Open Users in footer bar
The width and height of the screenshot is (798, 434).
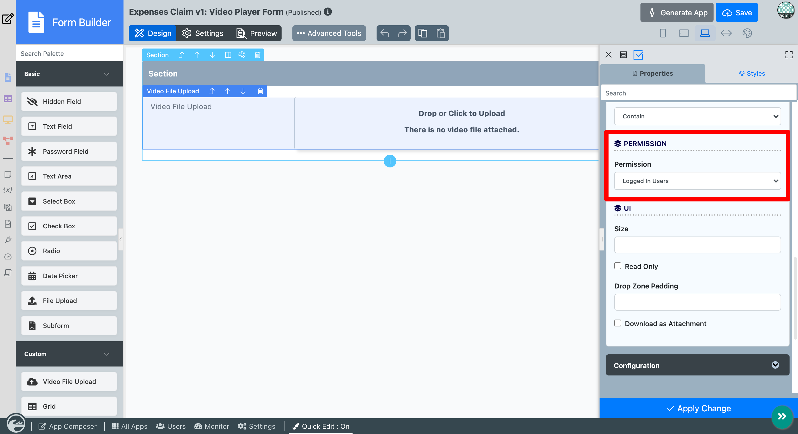171,426
